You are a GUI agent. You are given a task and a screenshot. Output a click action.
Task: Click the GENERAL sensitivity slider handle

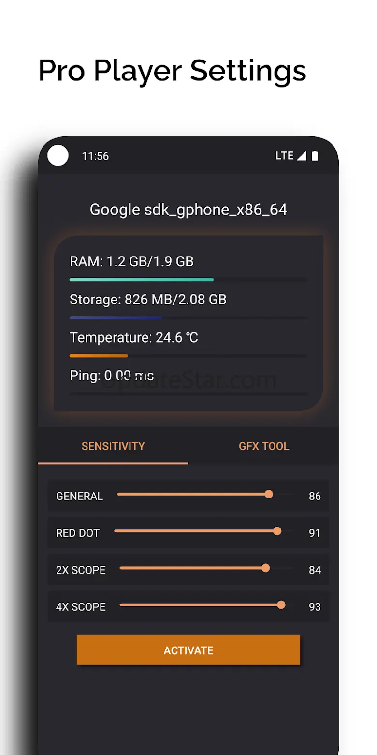[269, 494]
